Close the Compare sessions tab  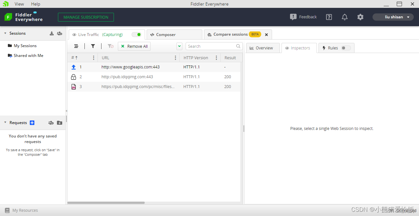(x=266, y=35)
